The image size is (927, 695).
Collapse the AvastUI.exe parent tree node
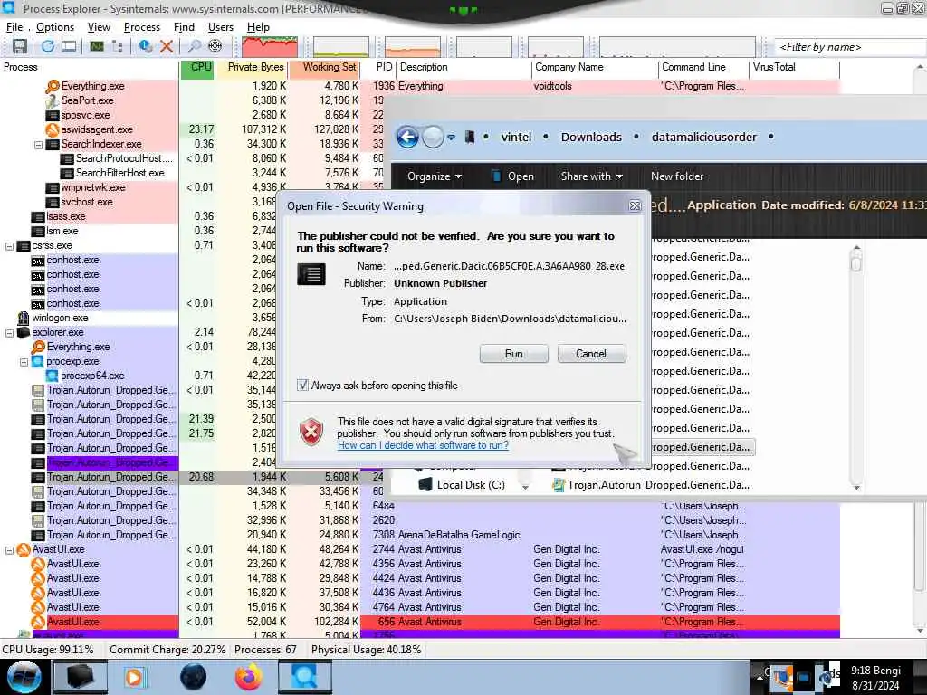[9, 550]
